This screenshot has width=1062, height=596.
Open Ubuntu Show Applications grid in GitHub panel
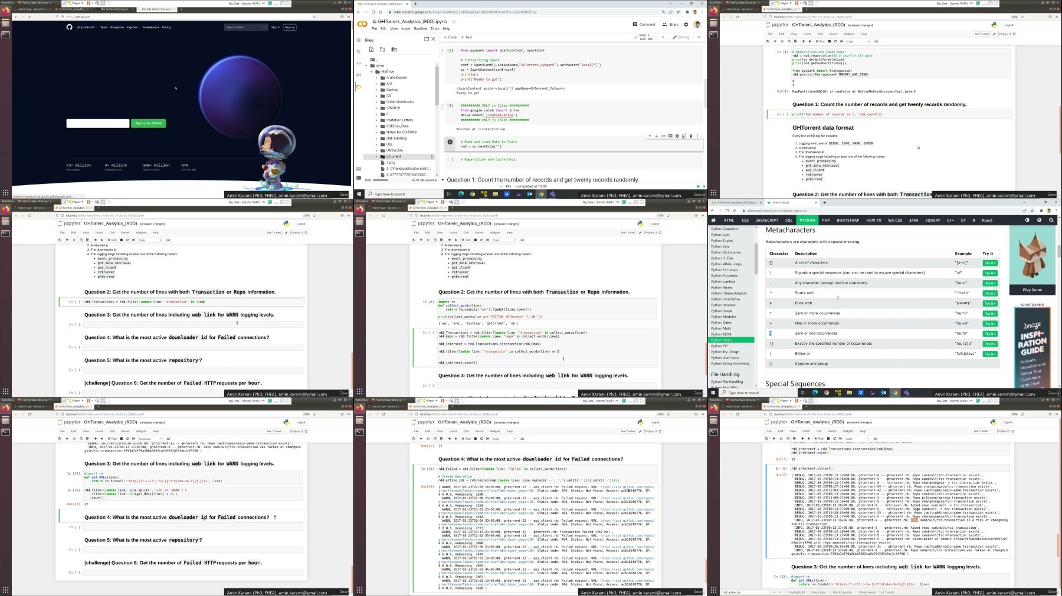[5, 193]
